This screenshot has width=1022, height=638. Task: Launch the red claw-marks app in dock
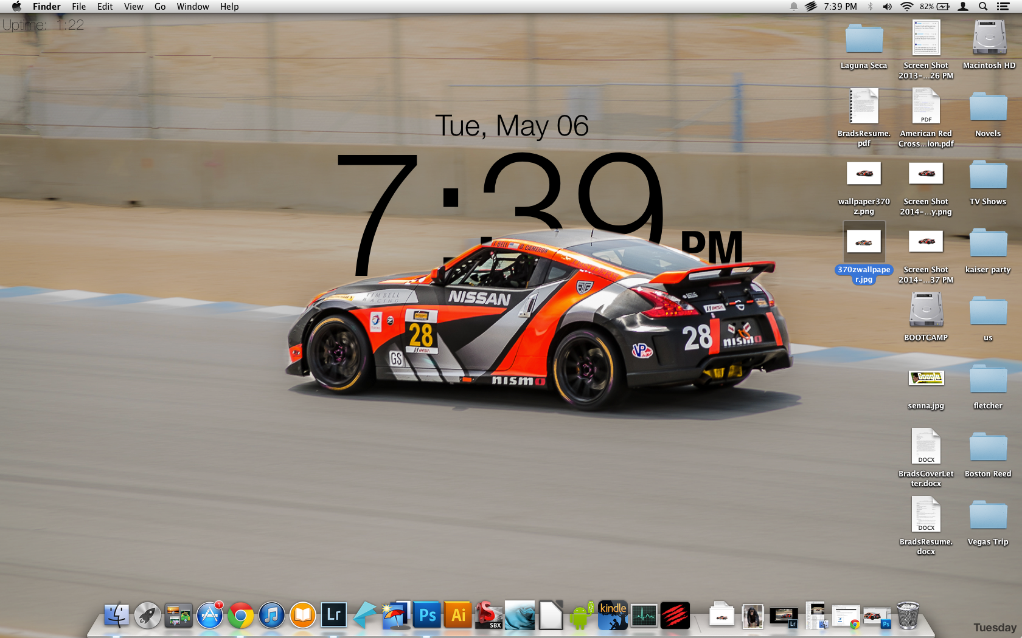[675, 616]
